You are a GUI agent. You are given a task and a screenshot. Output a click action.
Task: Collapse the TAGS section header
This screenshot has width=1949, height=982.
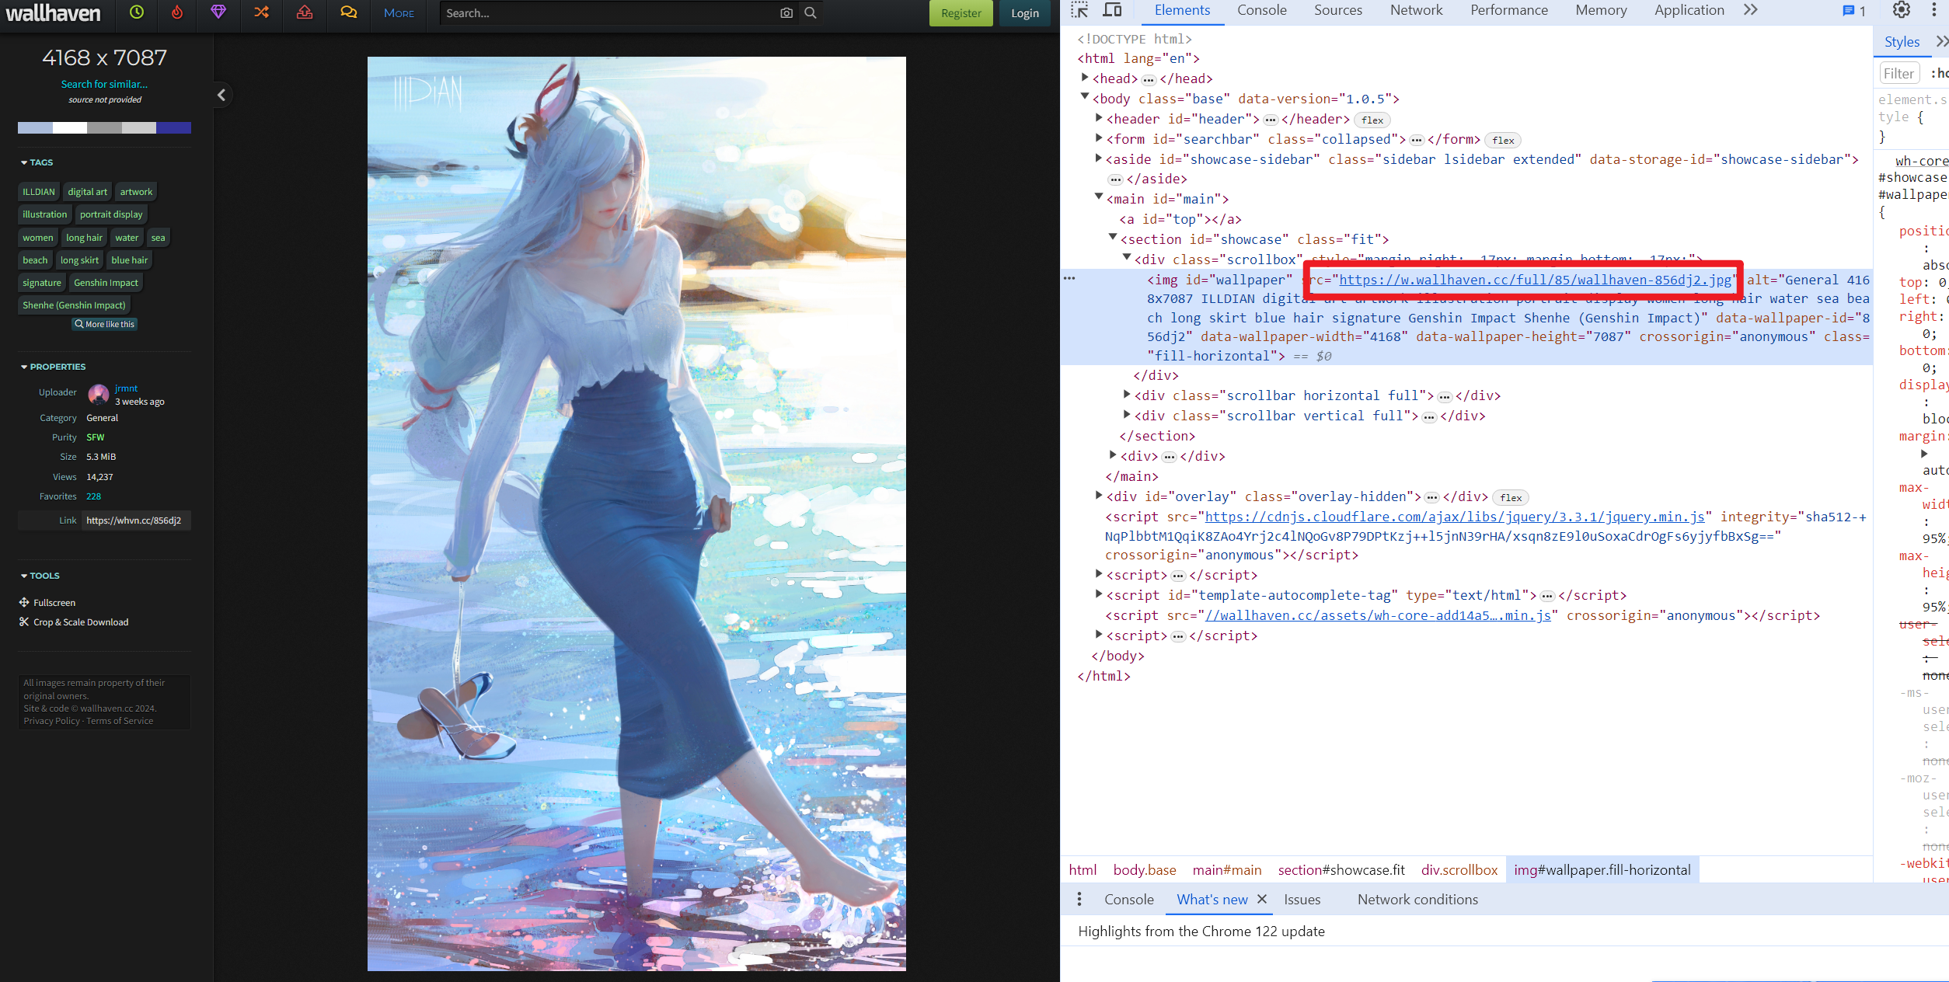tap(37, 162)
